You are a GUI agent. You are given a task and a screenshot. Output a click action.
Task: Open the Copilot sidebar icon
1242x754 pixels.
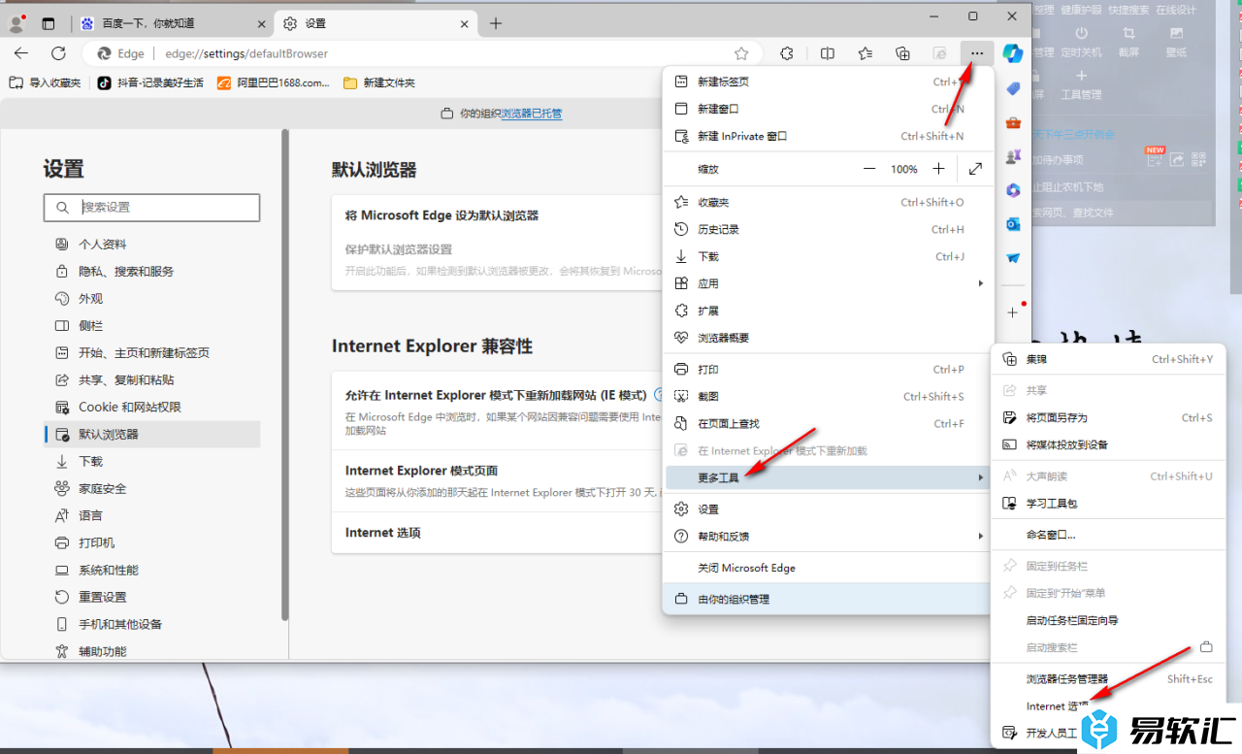pyautogui.click(x=1013, y=53)
